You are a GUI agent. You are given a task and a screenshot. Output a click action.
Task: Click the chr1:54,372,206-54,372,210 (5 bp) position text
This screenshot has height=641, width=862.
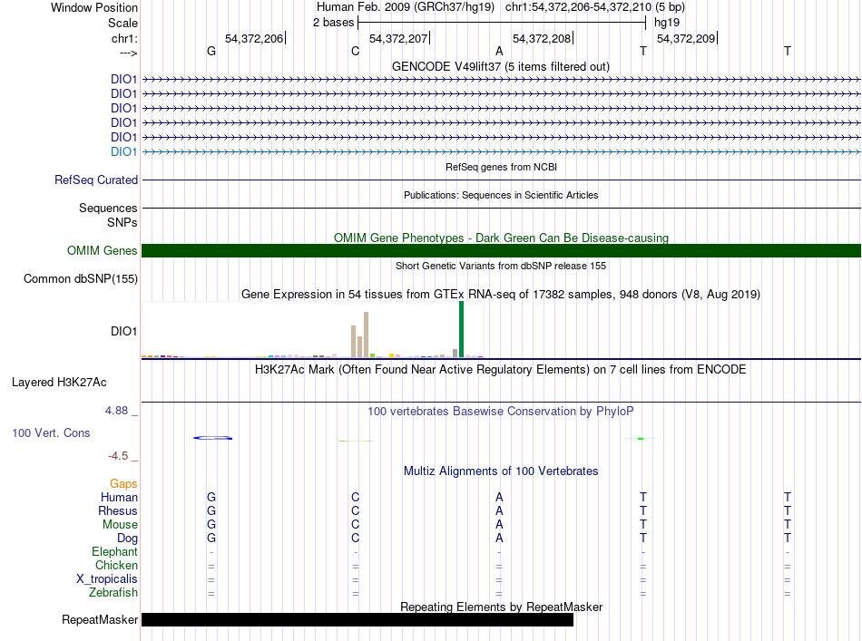click(x=595, y=7)
